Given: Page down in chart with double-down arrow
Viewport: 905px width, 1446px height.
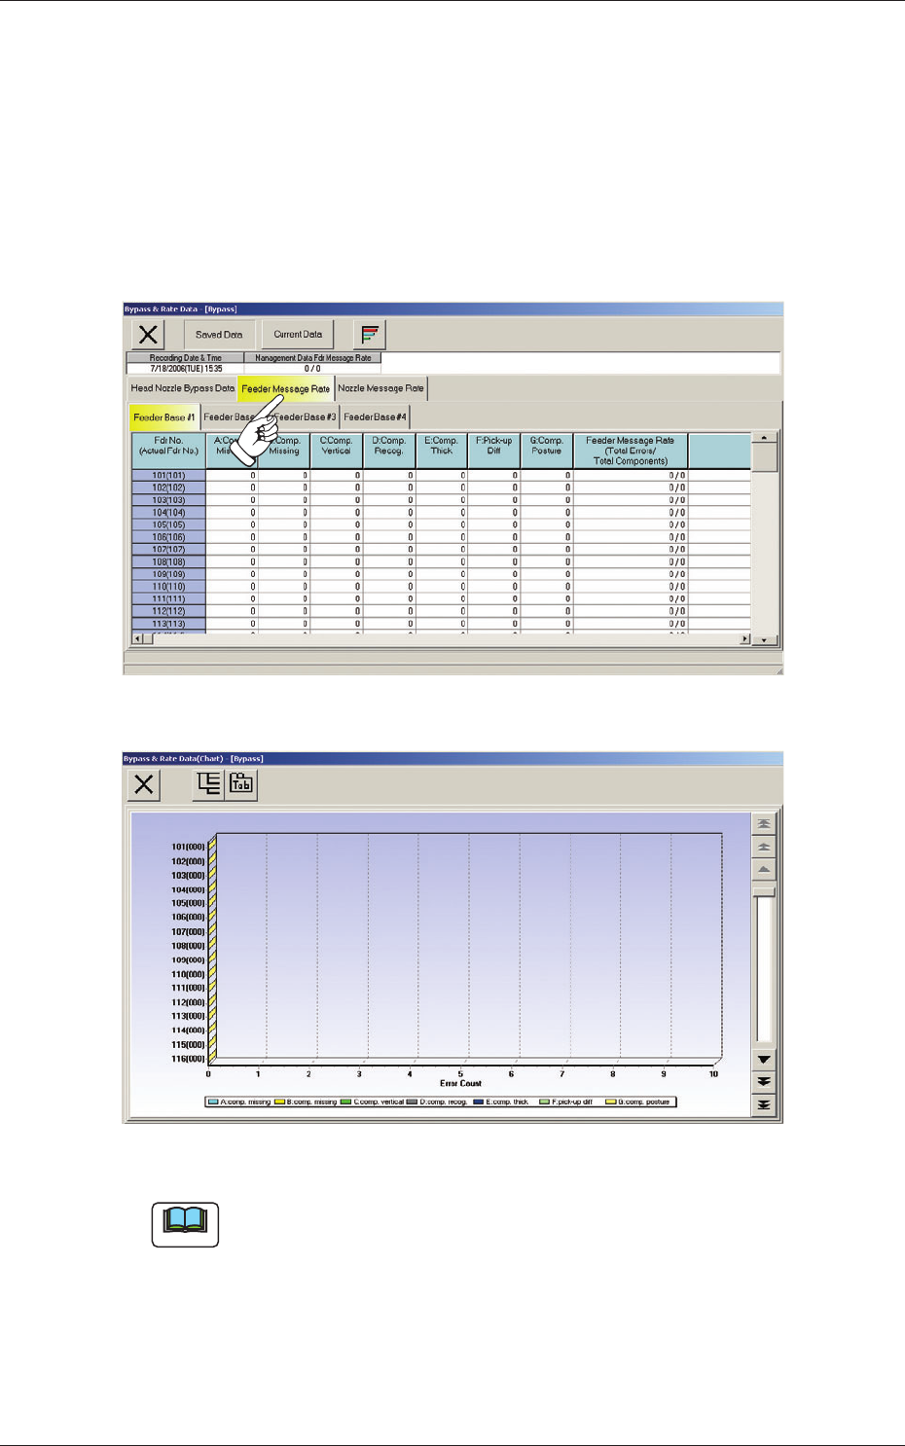Looking at the screenshot, I should [764, 1082].
